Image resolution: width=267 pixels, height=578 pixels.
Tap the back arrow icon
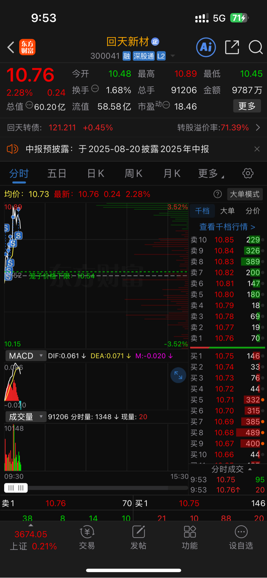11,47
